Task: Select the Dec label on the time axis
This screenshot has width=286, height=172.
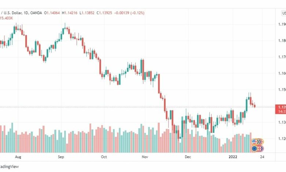Action: 188,157
